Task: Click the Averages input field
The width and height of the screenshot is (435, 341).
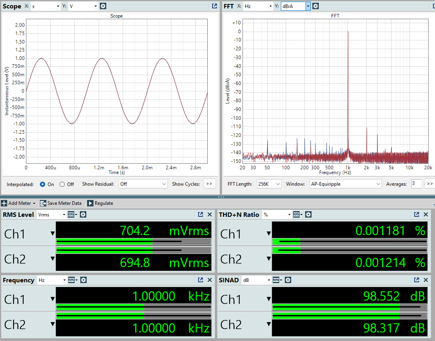Action: [416, 184]
